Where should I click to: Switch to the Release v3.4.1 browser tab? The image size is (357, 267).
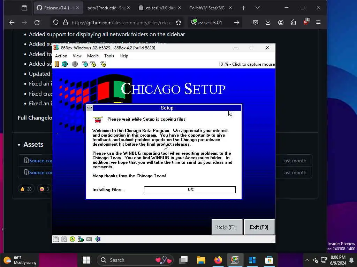click(58, 8)
